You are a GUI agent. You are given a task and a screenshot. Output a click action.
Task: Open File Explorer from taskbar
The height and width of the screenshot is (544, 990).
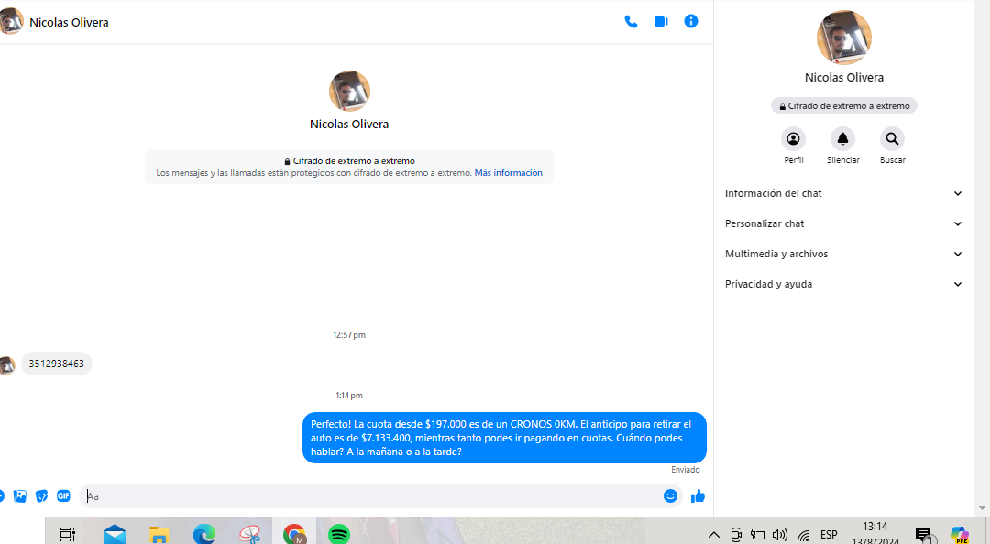click(x=159, y=535)
